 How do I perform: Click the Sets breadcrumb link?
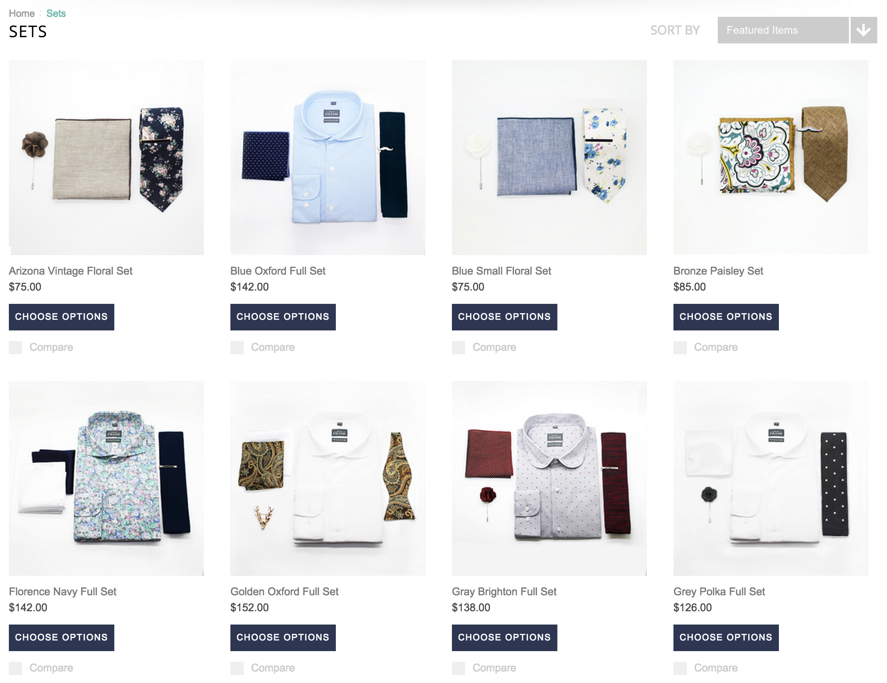(56, 13)
